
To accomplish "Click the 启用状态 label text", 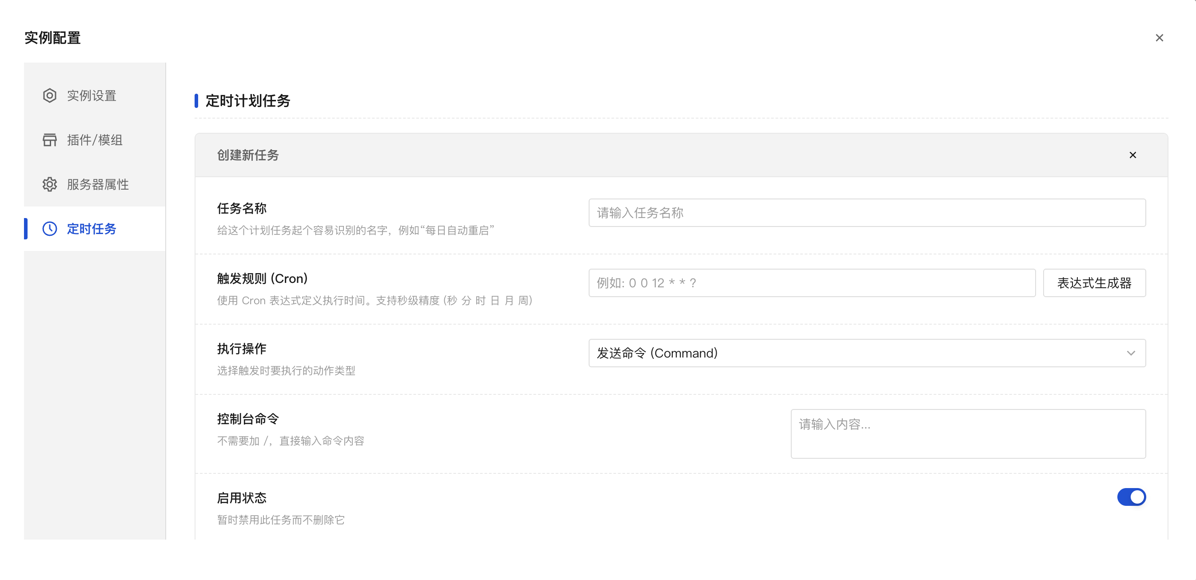I will [242, 498].
